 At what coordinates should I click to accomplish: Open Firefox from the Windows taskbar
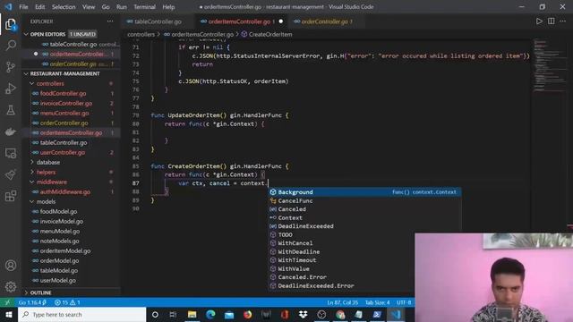pyautogui.click(x=248, y=314)
